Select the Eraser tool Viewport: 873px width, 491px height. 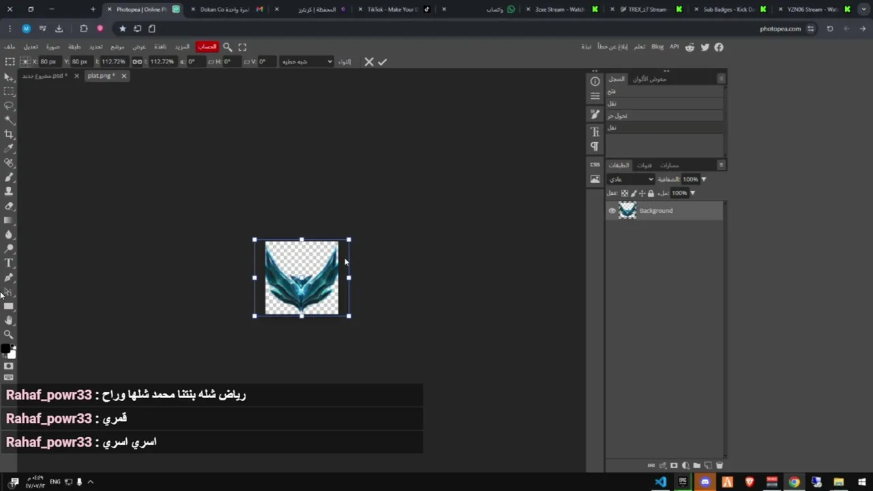(x=9, y=206)
